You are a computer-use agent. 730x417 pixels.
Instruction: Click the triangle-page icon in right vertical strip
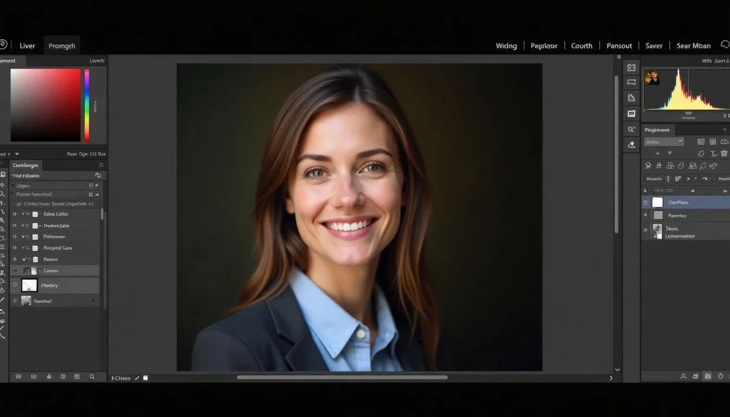631,98
